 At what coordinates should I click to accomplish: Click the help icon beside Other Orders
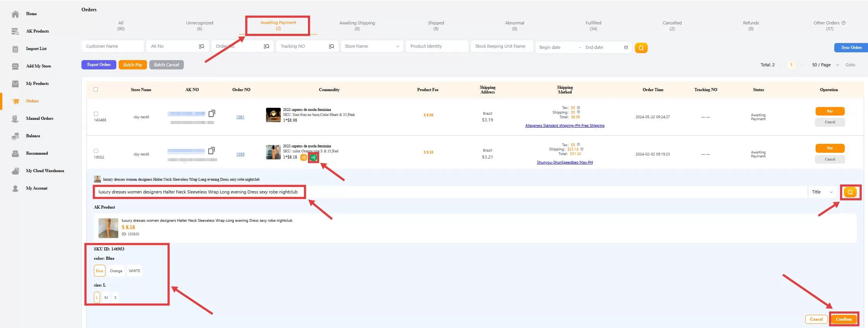click(x=844, y=23)
